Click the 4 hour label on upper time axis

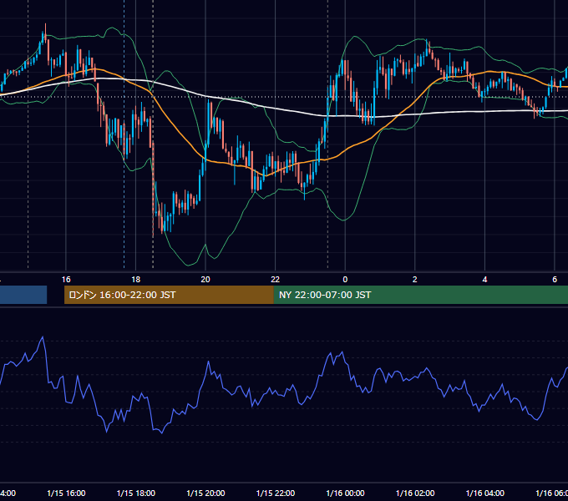pos(484,280)
